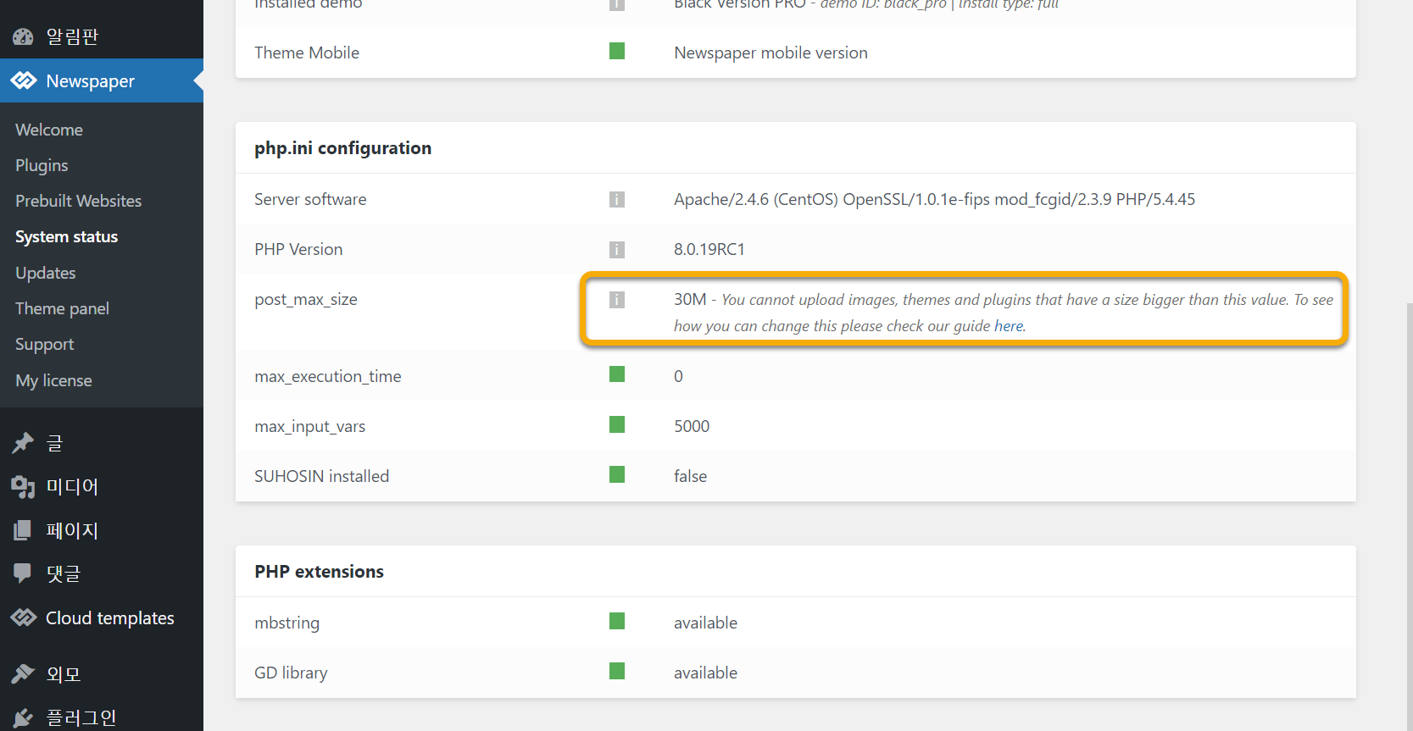Click the 'GD library' label
The image size is (1413, 731).
(x=291, y=673)
